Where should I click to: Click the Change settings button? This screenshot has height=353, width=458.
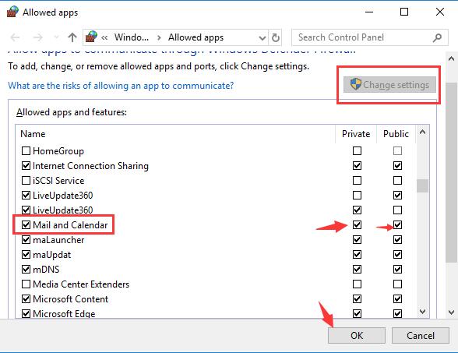click(389, 85)
